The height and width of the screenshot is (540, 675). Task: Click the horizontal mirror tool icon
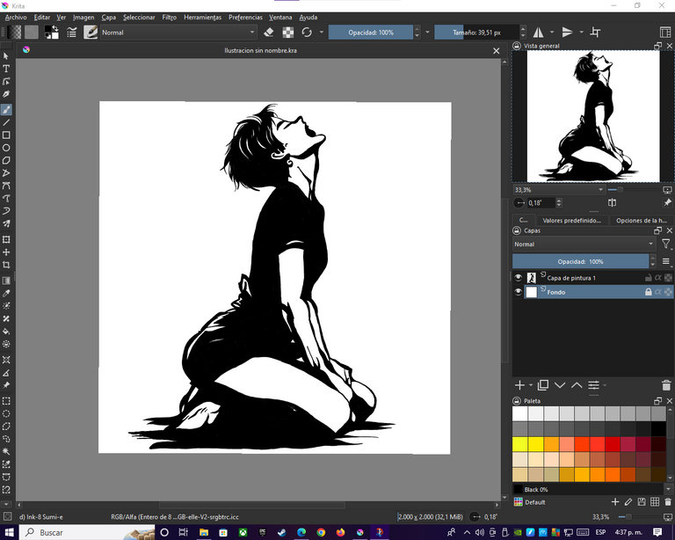point(538,33)
